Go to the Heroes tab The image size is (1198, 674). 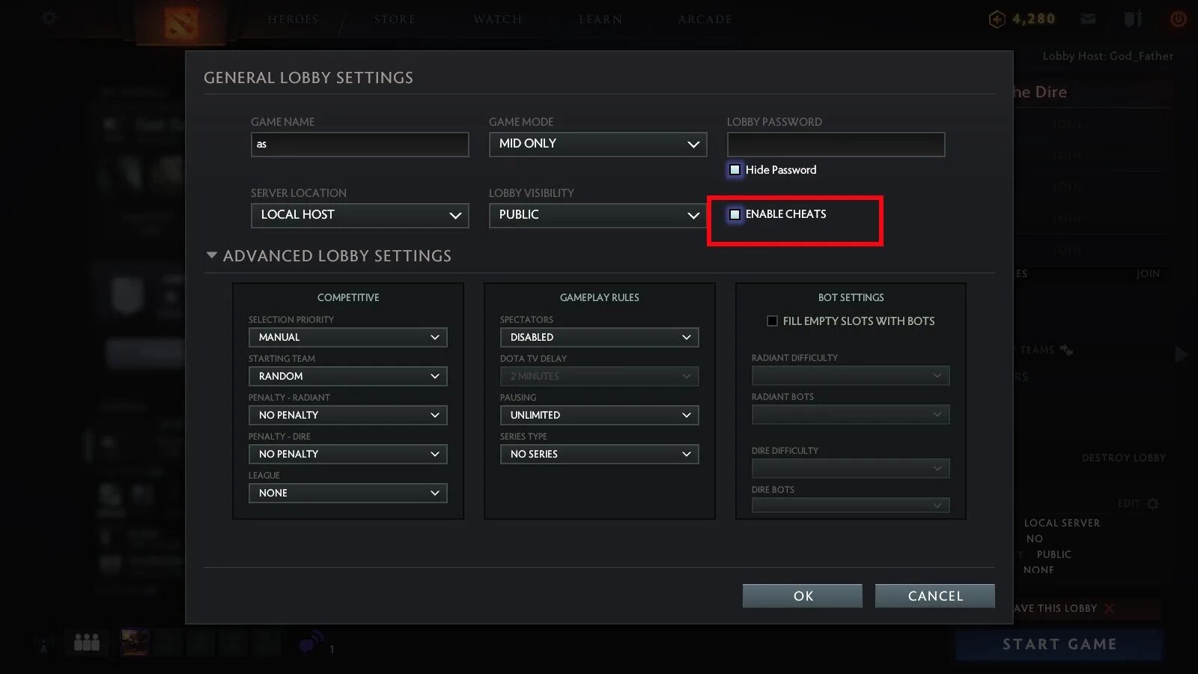tap(293, 19)
